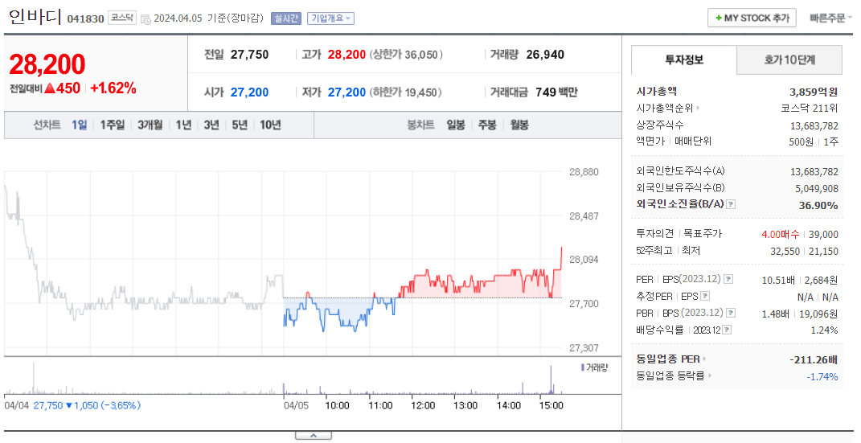Screen dimensions: 861x443
Task: Show the 월봉 monthly candle chart
Action: (x=519, y=125)
